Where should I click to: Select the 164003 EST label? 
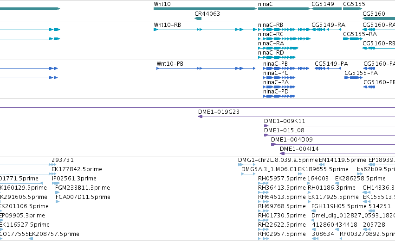pos(318,179)
